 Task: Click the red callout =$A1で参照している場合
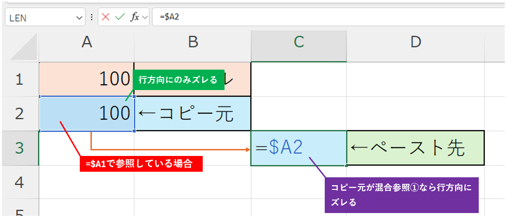click(141, 163)
